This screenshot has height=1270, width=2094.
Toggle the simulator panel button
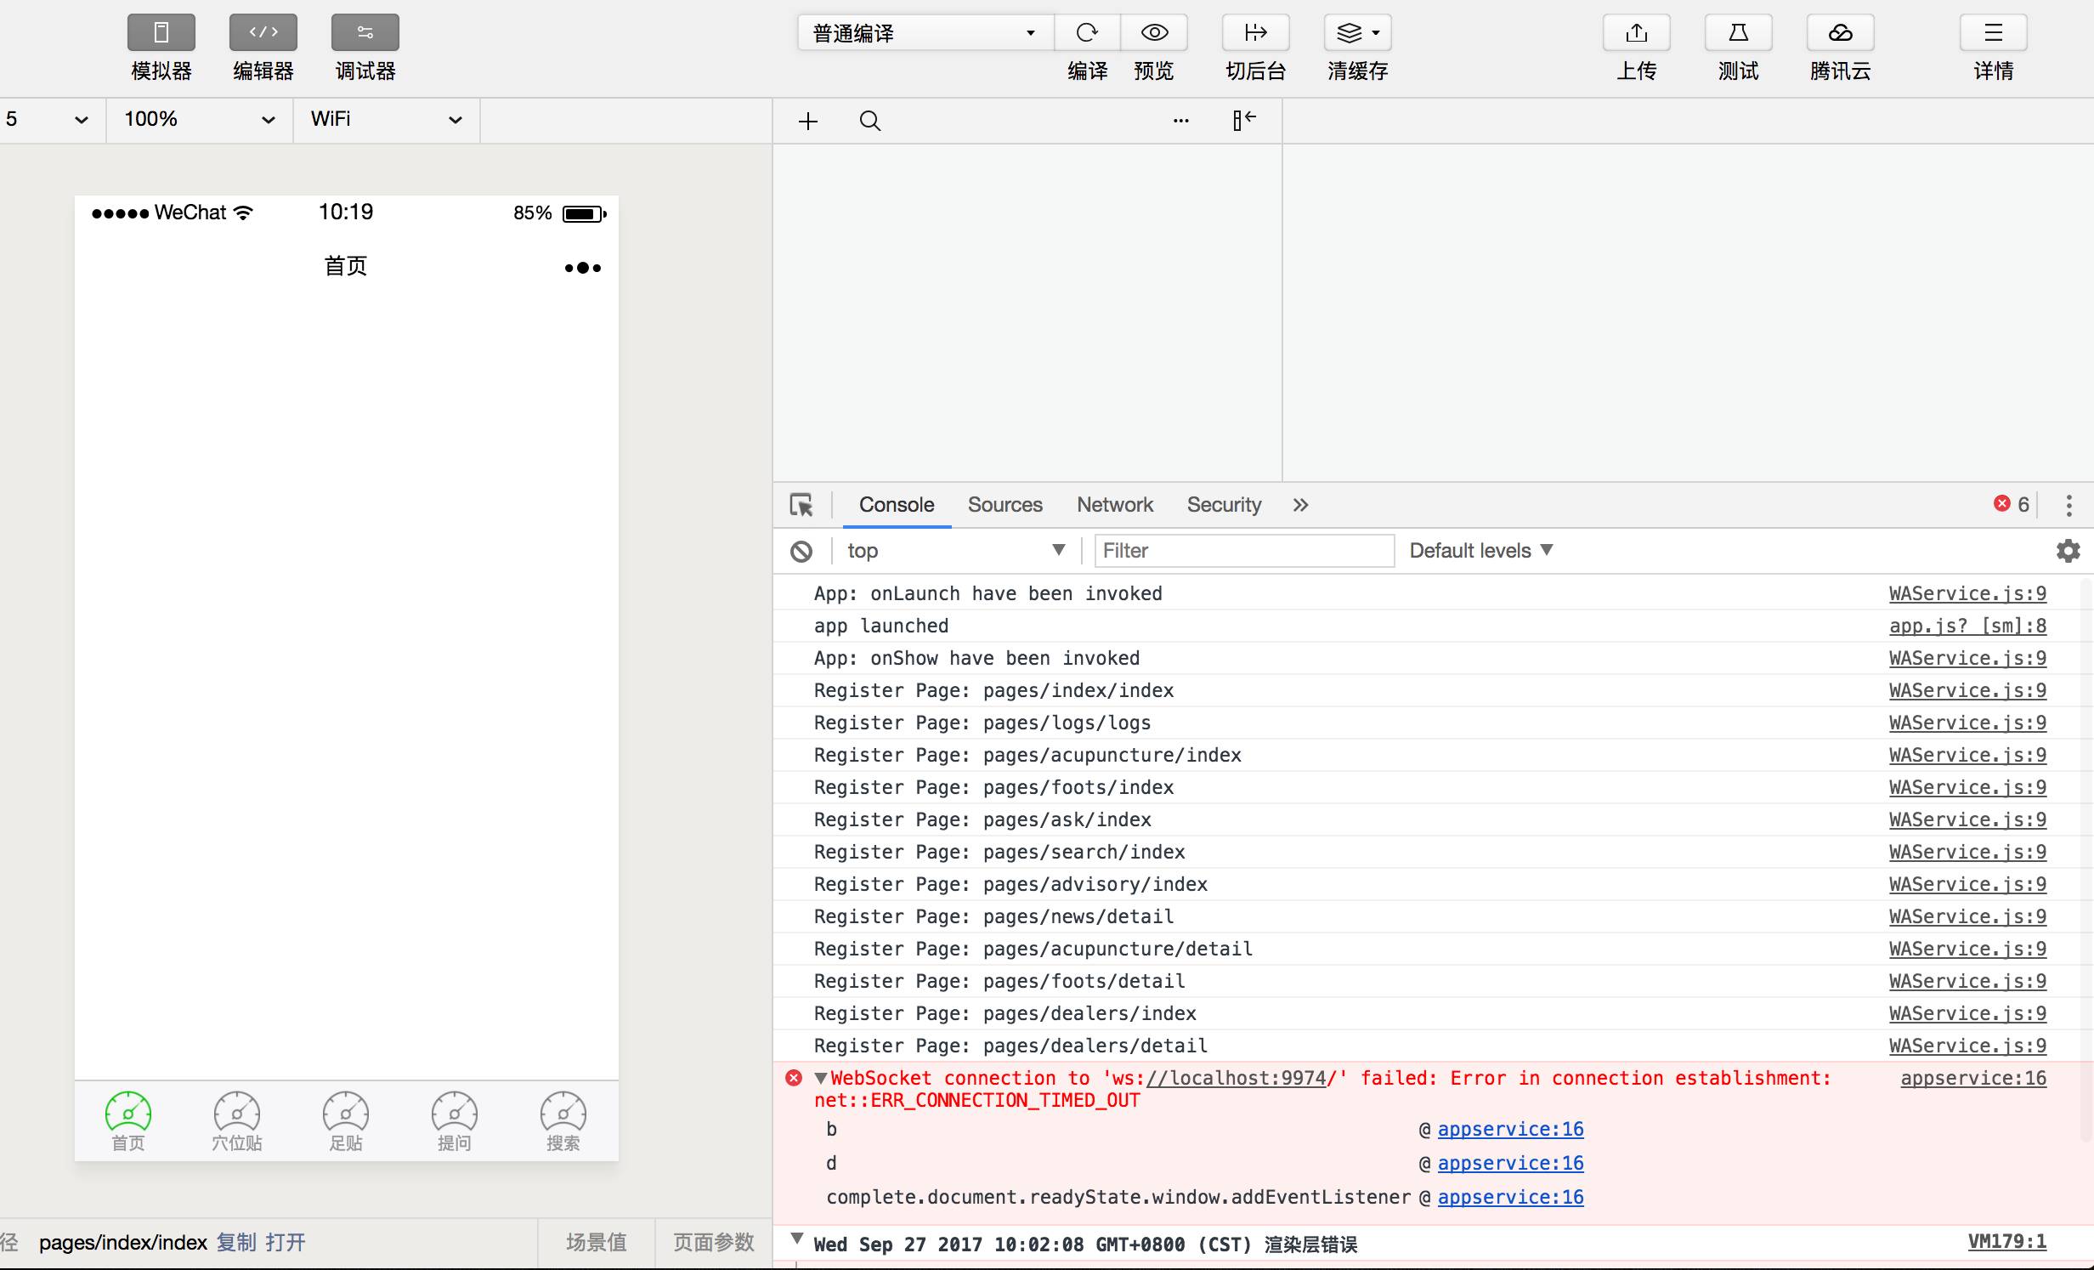point(161,33)
